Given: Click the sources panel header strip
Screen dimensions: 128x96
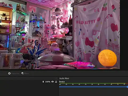Looking at the screenshot, I should click(x=29, y=78).
